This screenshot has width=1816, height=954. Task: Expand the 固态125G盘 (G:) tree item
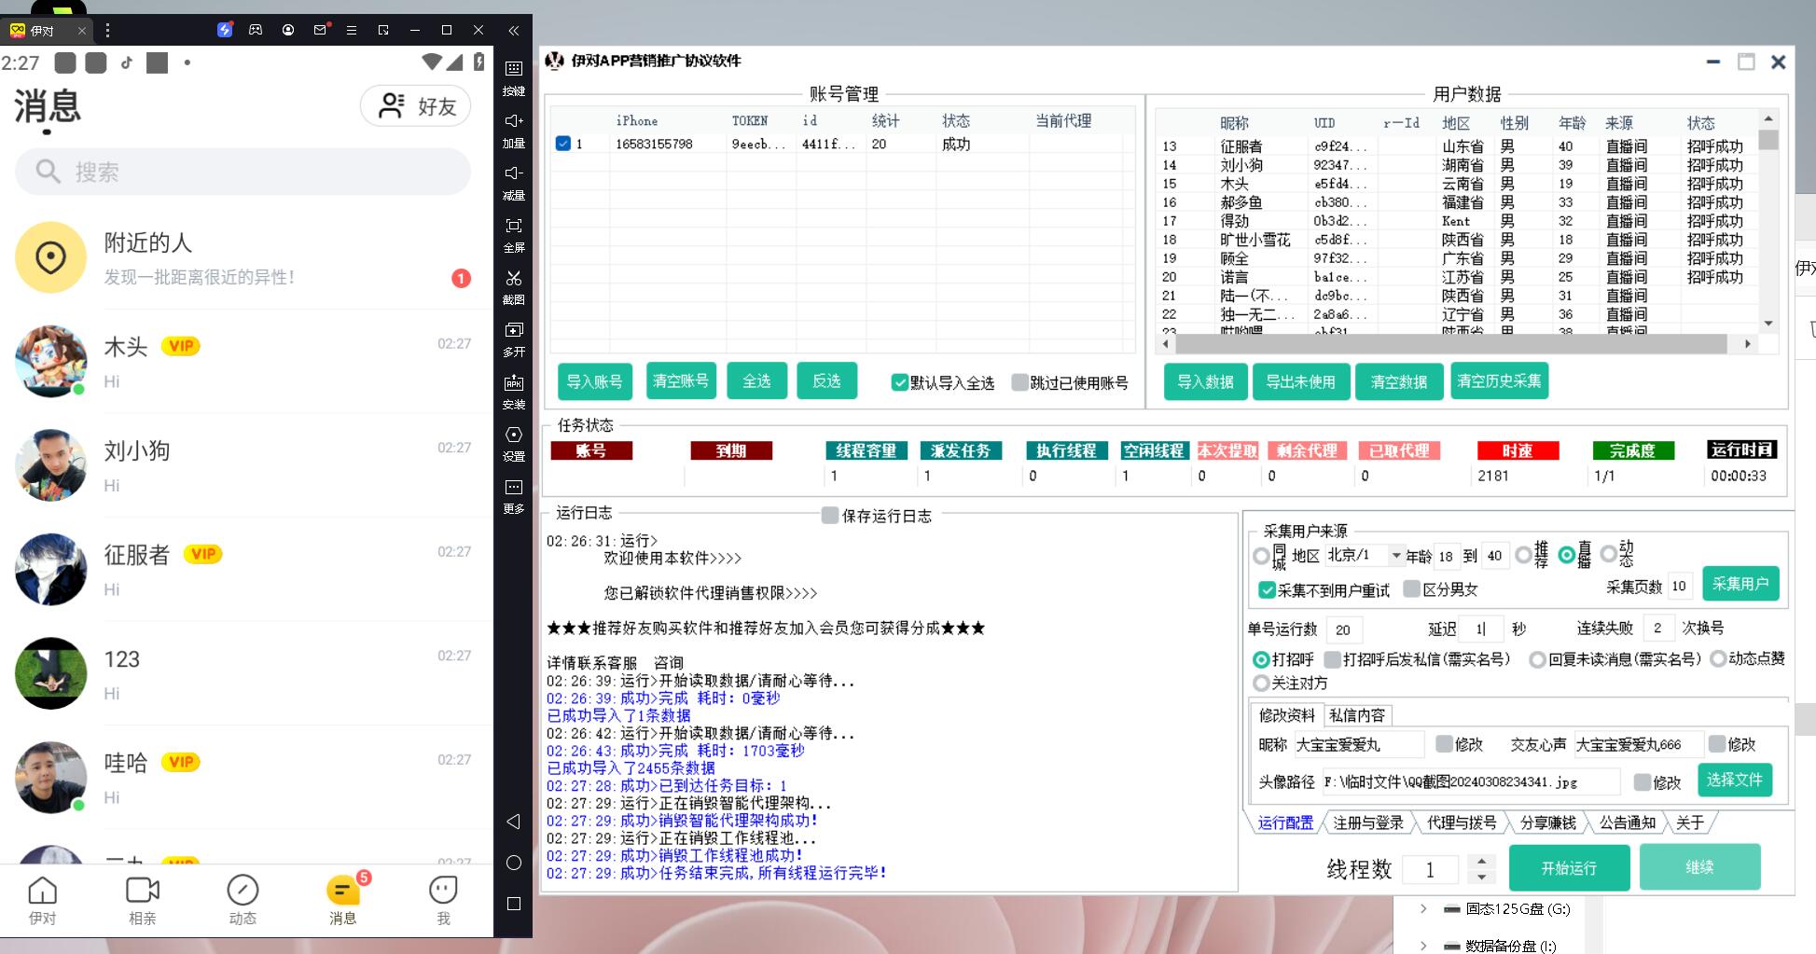click(x=1422, y=908)
